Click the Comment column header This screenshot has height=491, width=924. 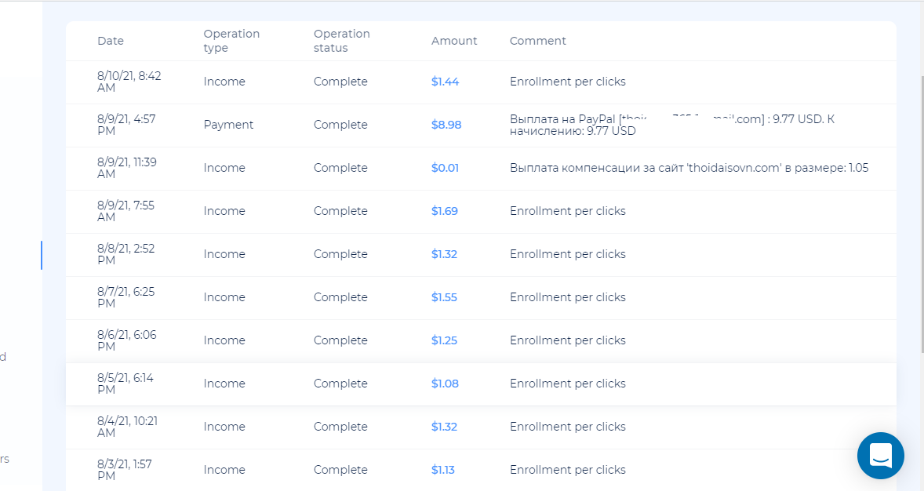(x=537, y=41)
